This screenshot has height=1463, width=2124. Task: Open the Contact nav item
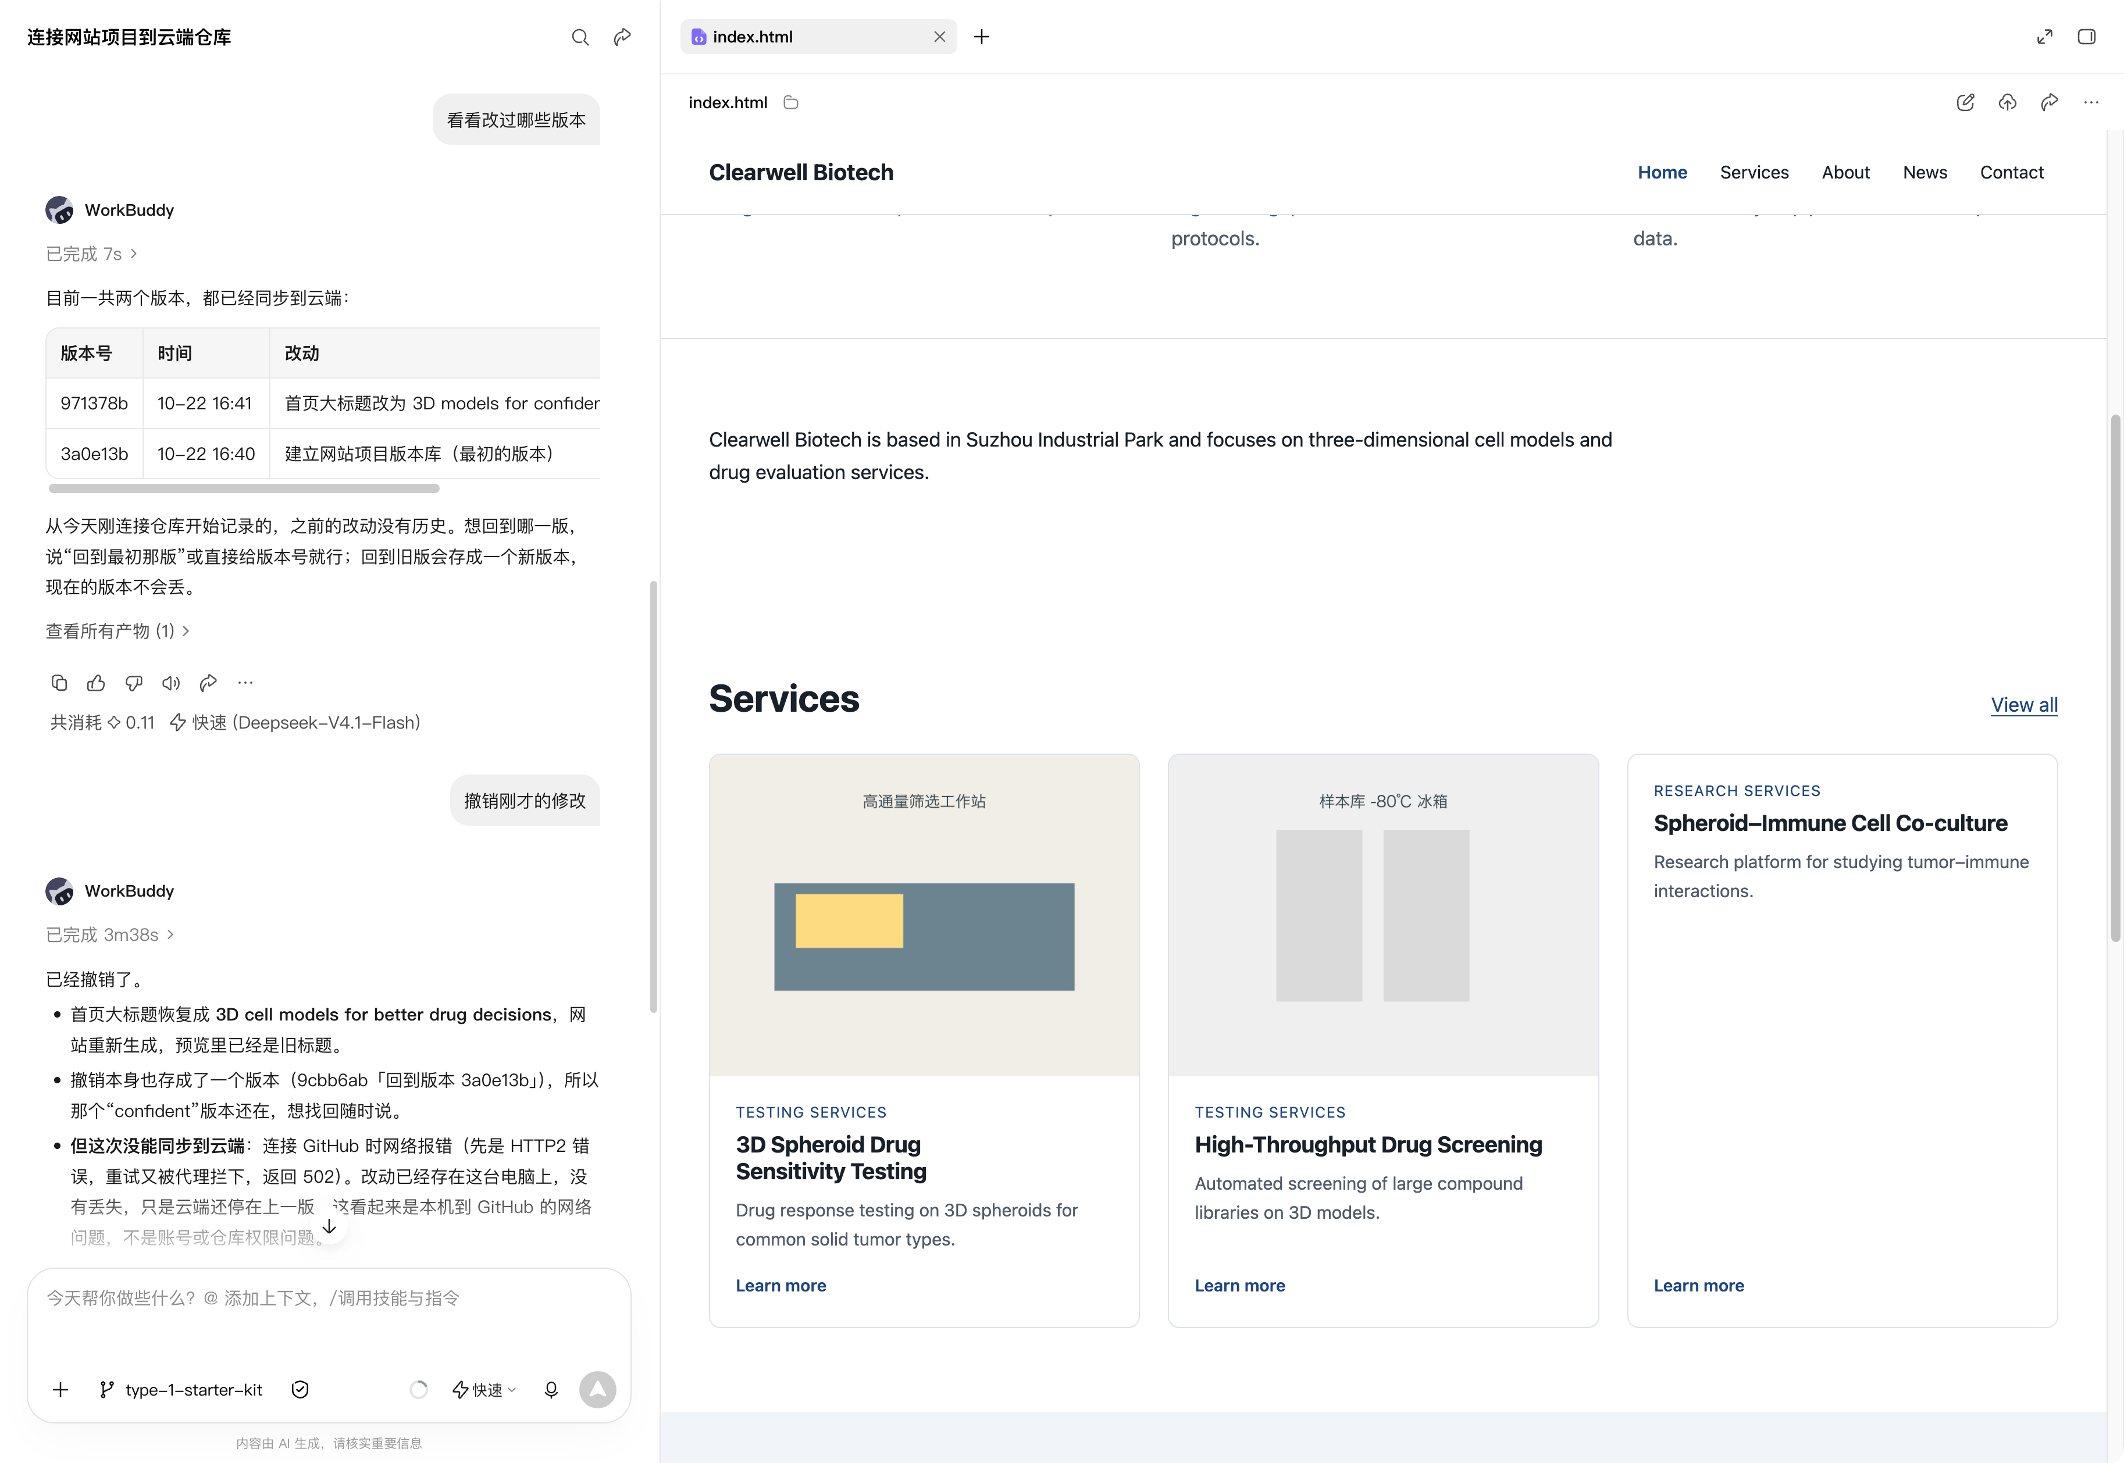pos(2011,172)
